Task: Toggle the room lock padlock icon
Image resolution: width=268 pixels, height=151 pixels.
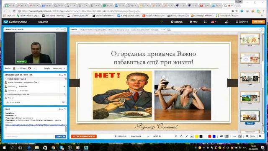Action: coord(227,22)
